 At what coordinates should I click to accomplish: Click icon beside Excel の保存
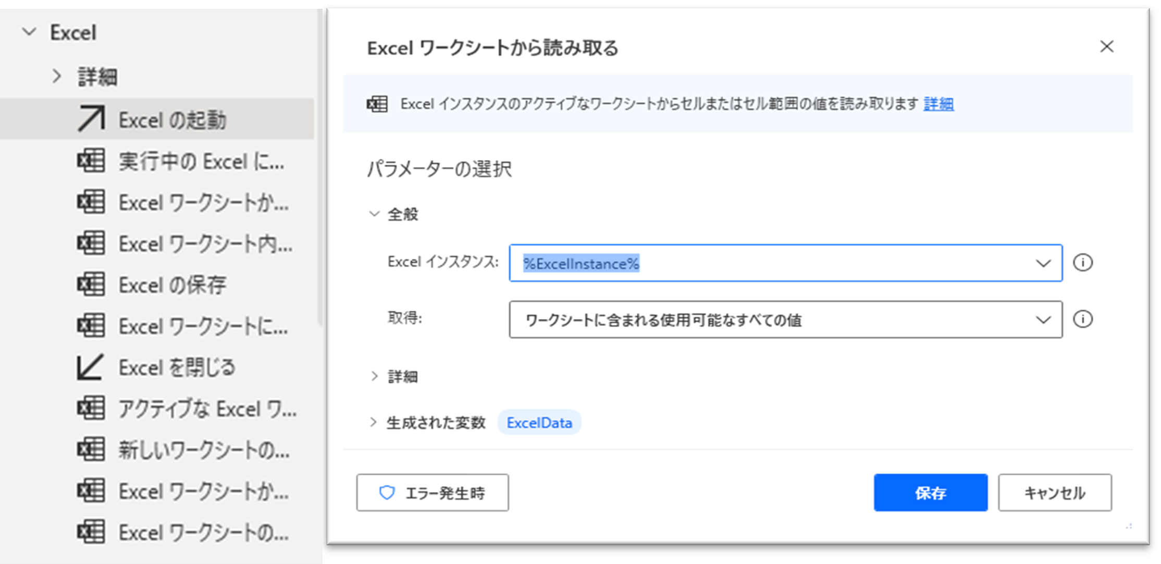91,284
